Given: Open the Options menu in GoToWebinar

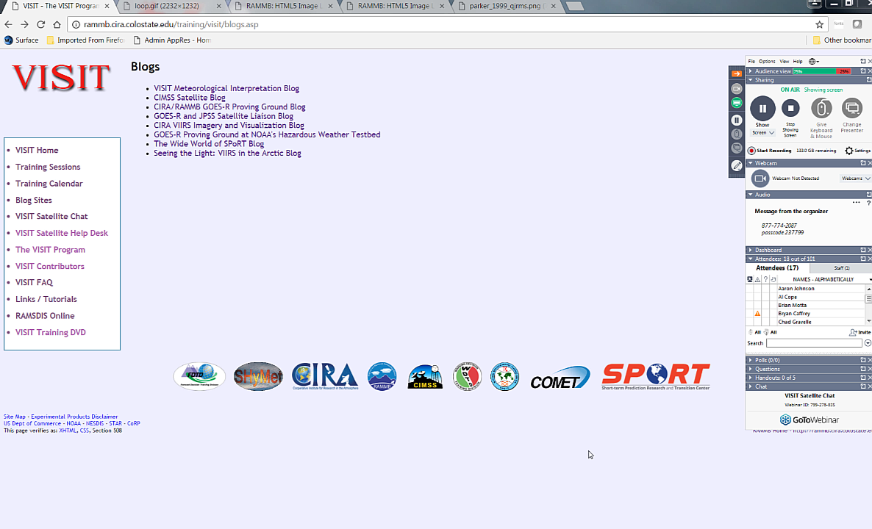Looking at the screenshot, I should pos(767,62).
